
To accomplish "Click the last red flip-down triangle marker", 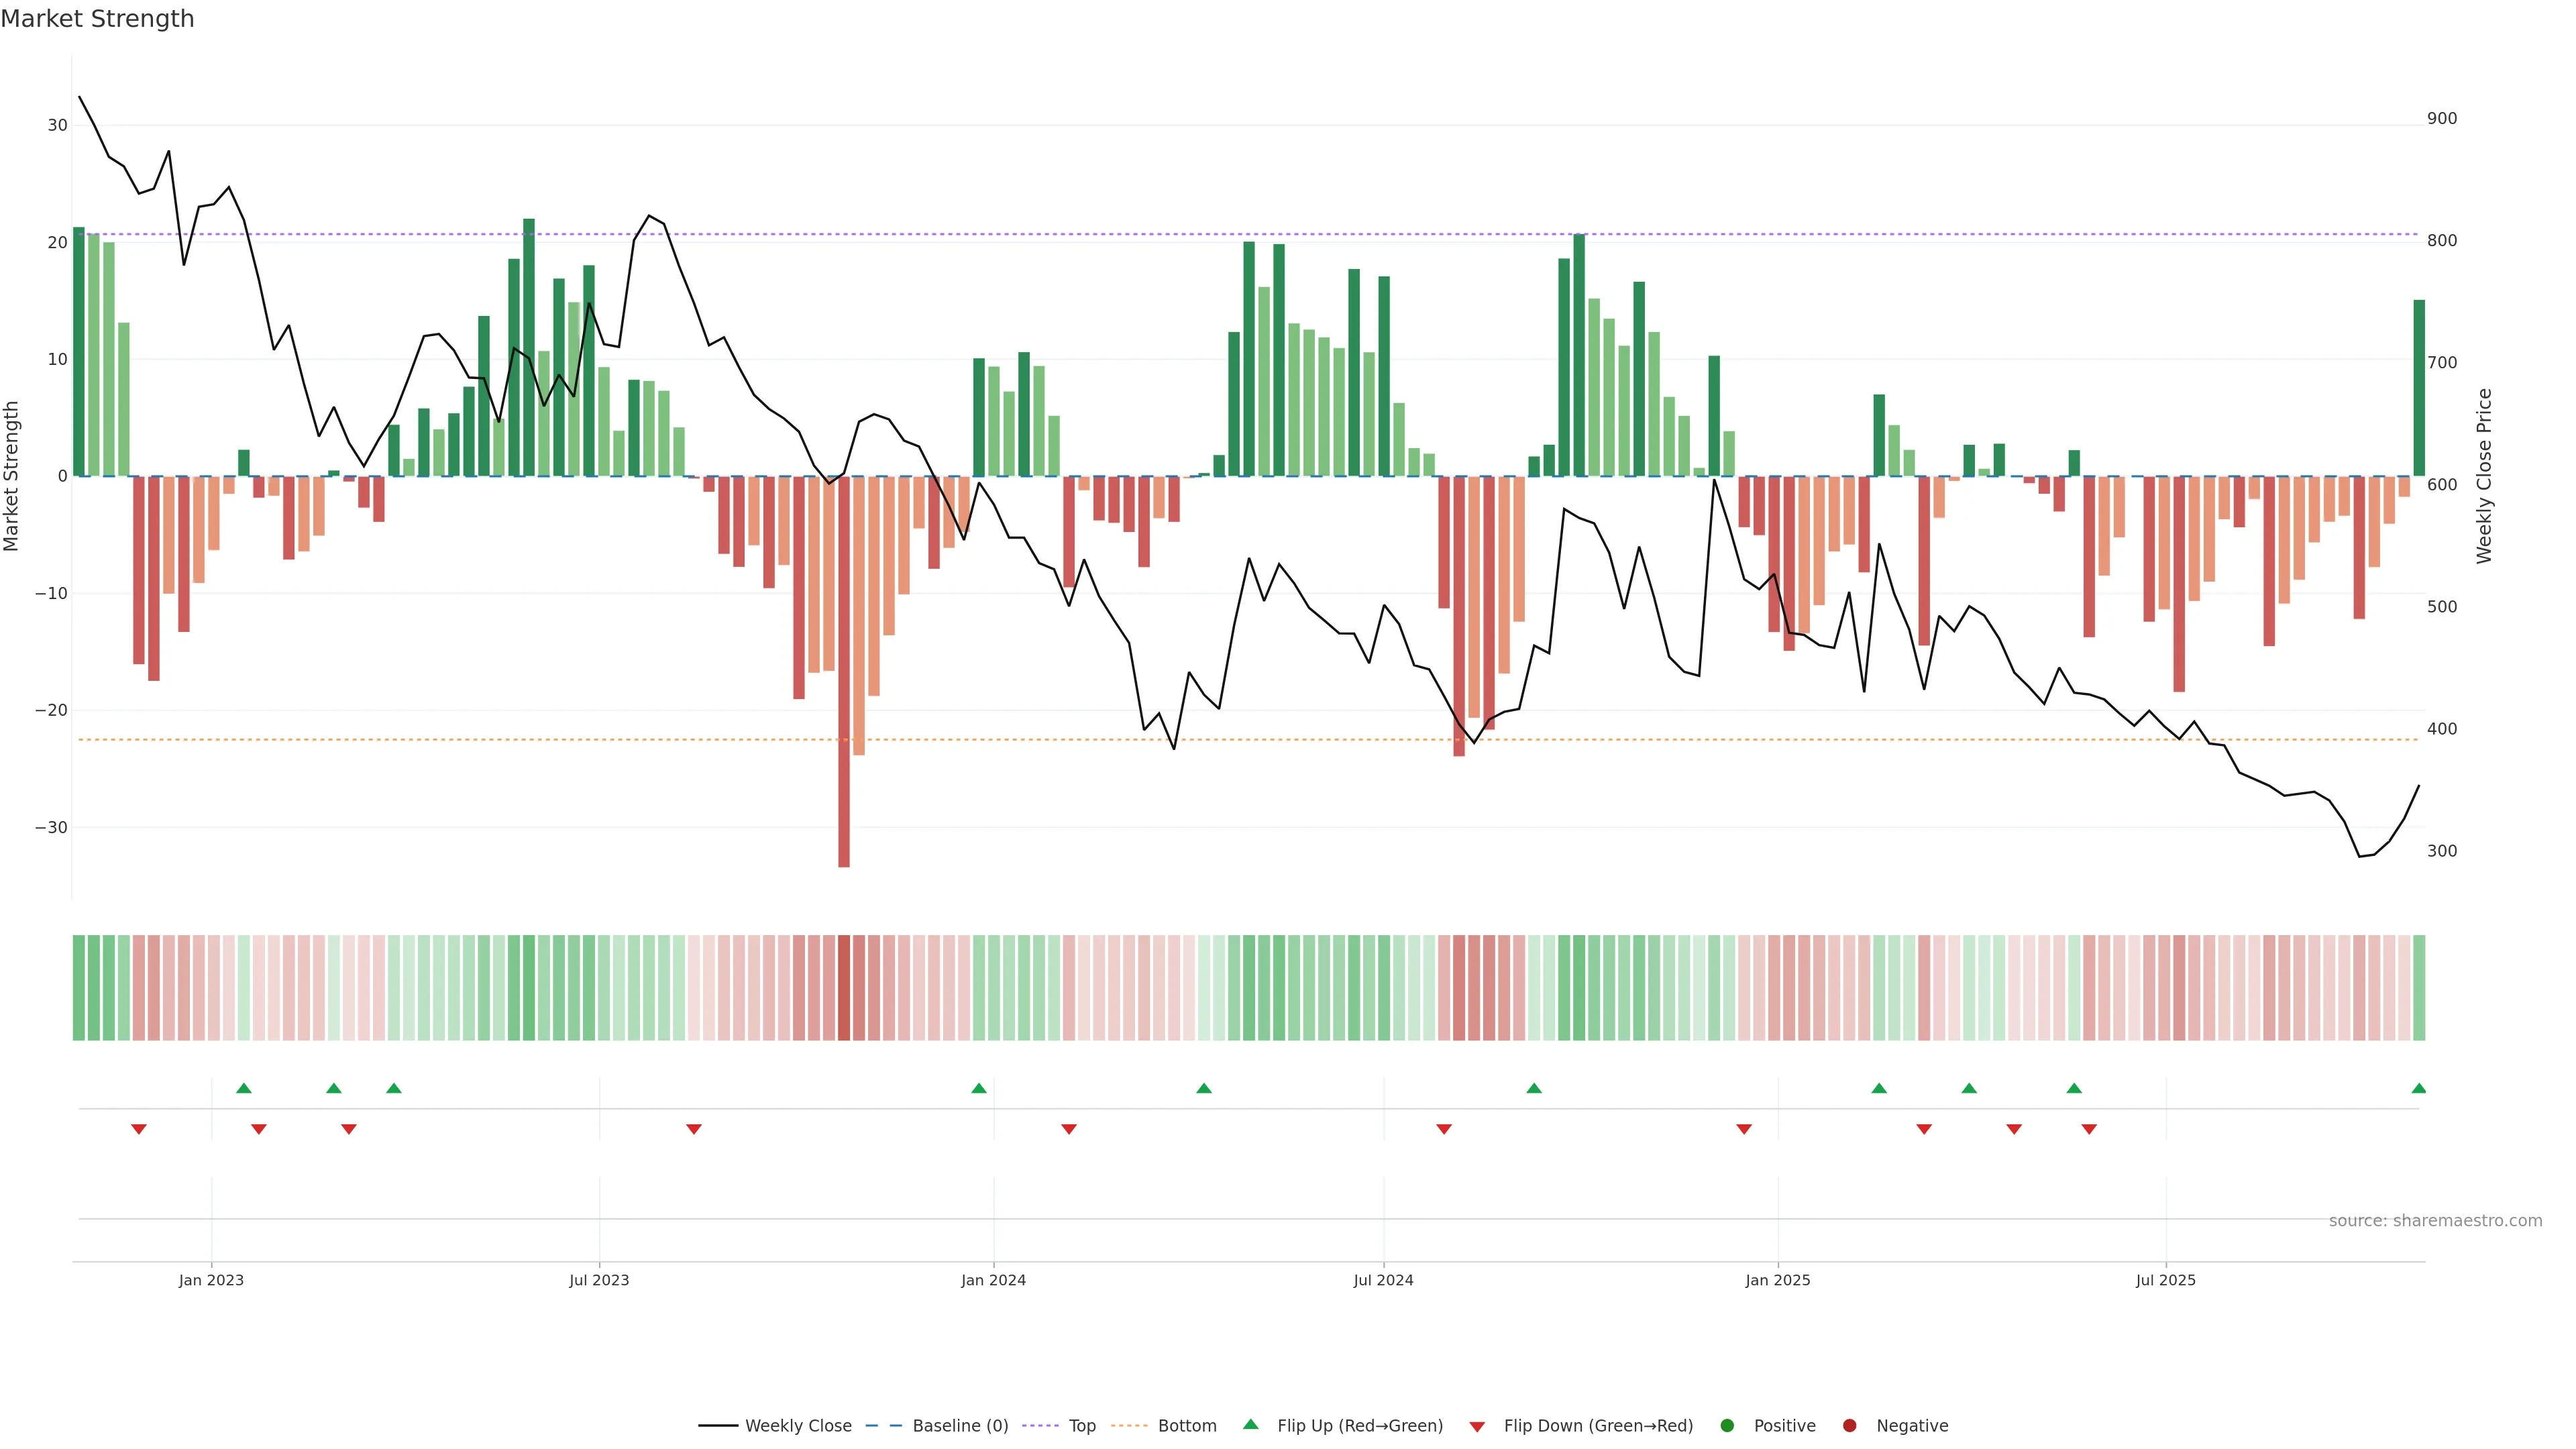I will [2089, 1129].
